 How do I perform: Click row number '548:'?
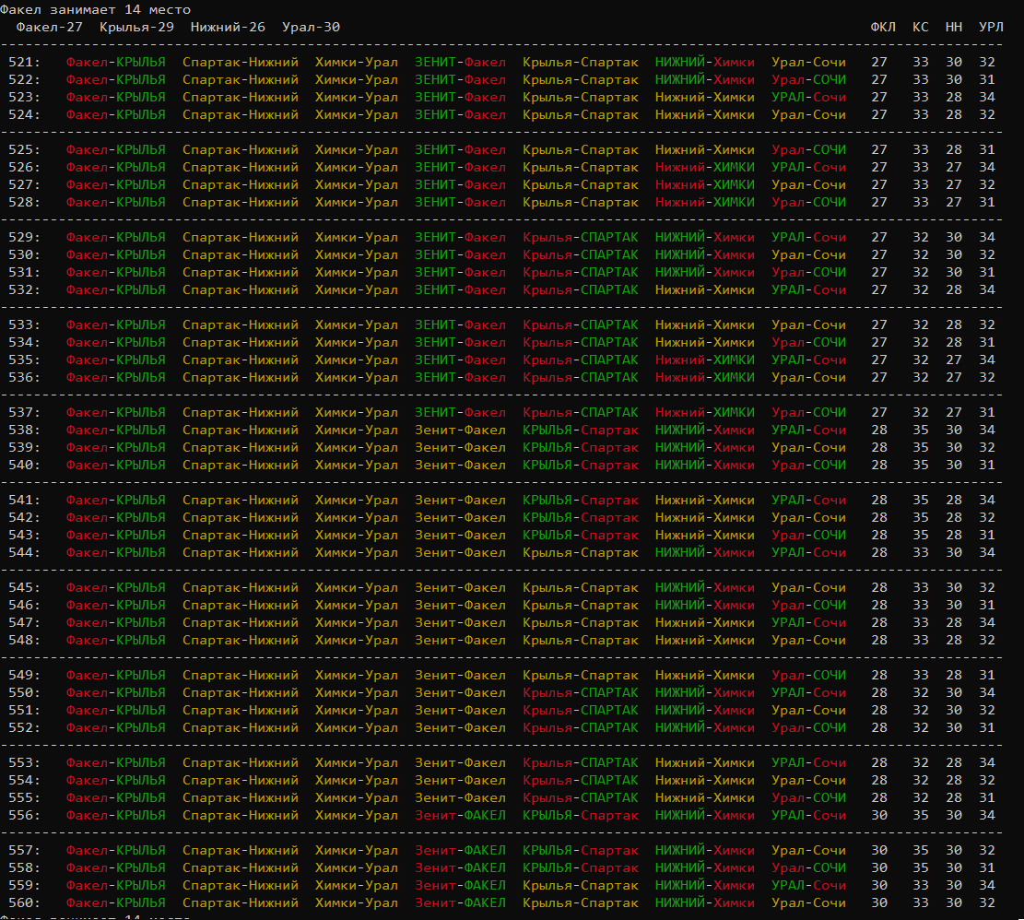[24, 641]
